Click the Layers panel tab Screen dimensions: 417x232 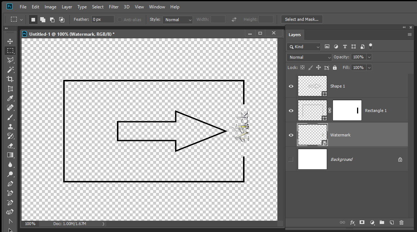295,35
